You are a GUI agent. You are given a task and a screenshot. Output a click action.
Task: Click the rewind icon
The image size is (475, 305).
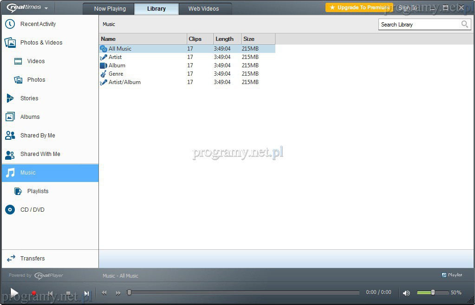coord(104,293)
